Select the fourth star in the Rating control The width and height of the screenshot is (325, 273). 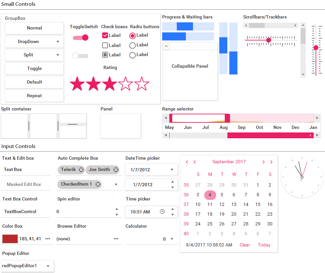pos(126,84)
